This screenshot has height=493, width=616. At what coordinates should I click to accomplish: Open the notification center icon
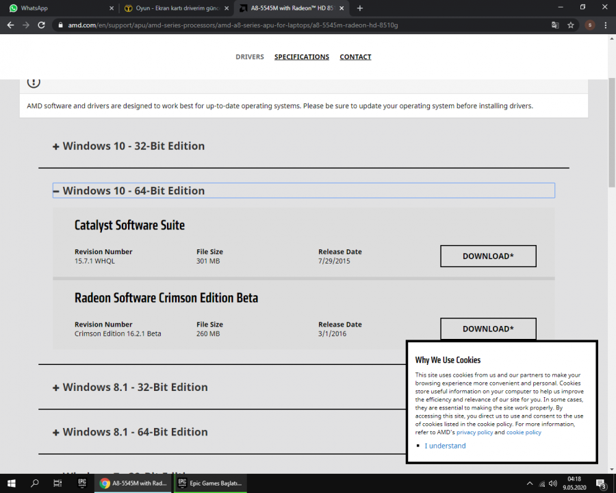tap(602, 483)
